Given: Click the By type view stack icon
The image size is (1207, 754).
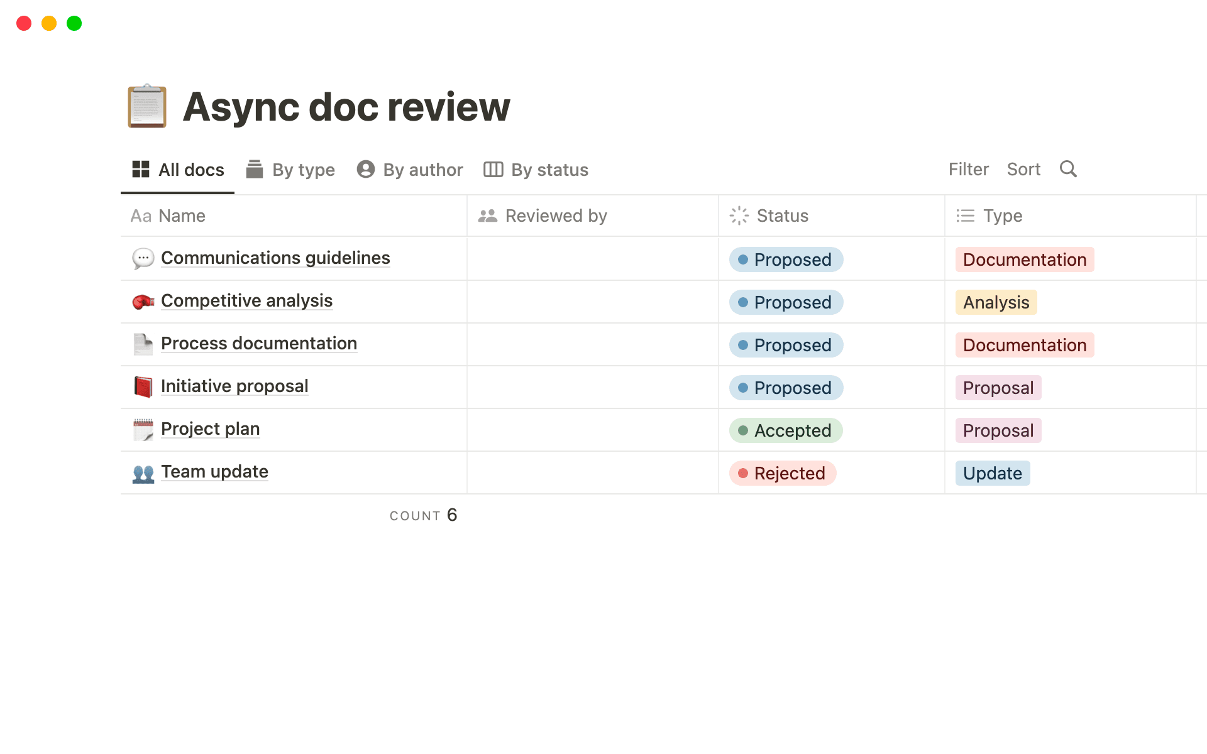Looking at the screenshot, I should click(254, 169).
